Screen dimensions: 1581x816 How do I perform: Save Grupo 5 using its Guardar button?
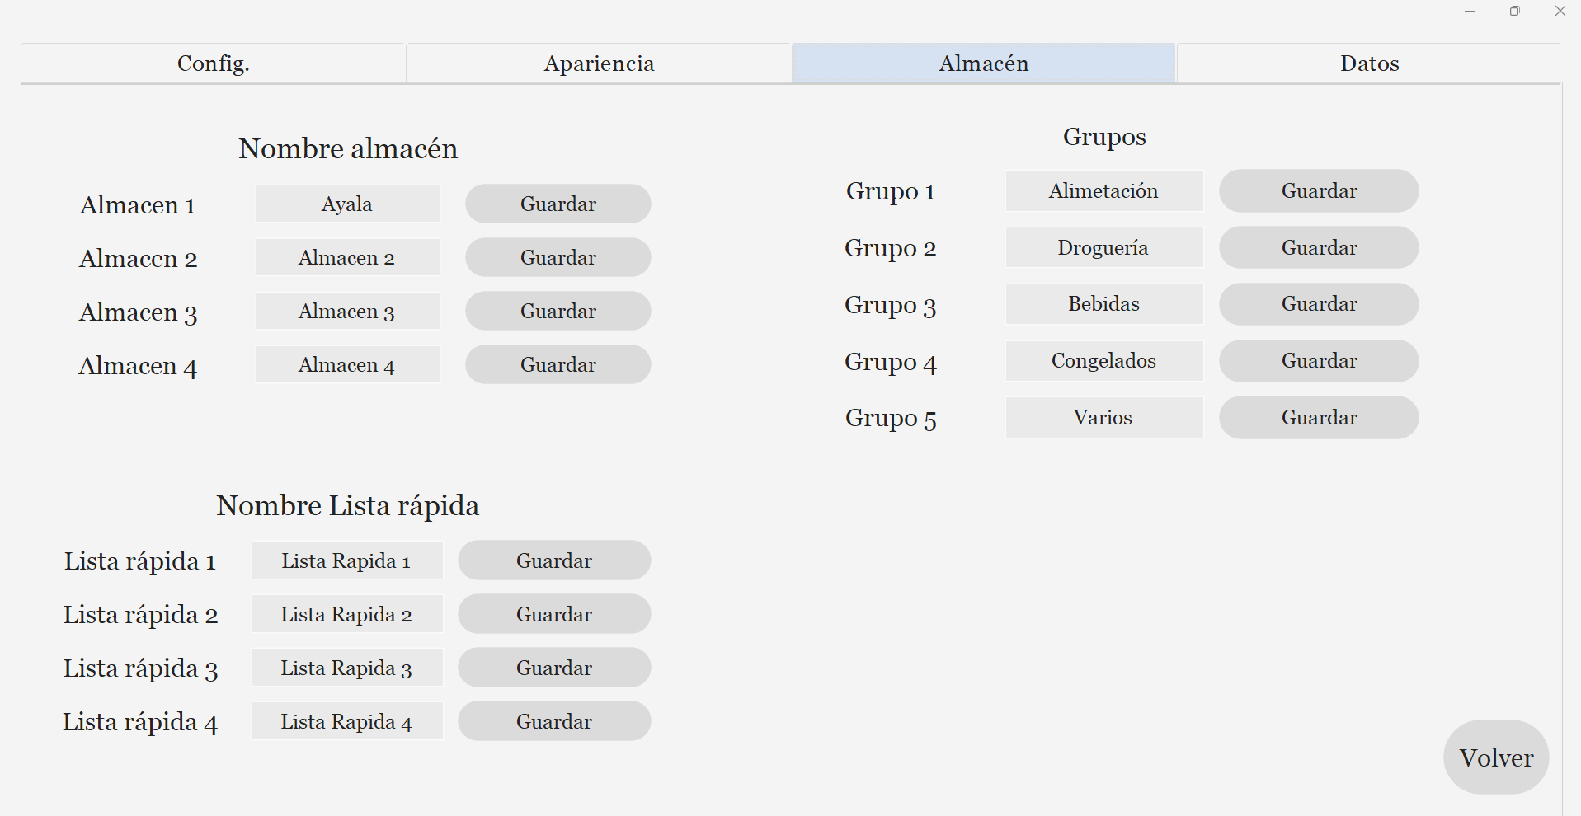point(1319,417)
